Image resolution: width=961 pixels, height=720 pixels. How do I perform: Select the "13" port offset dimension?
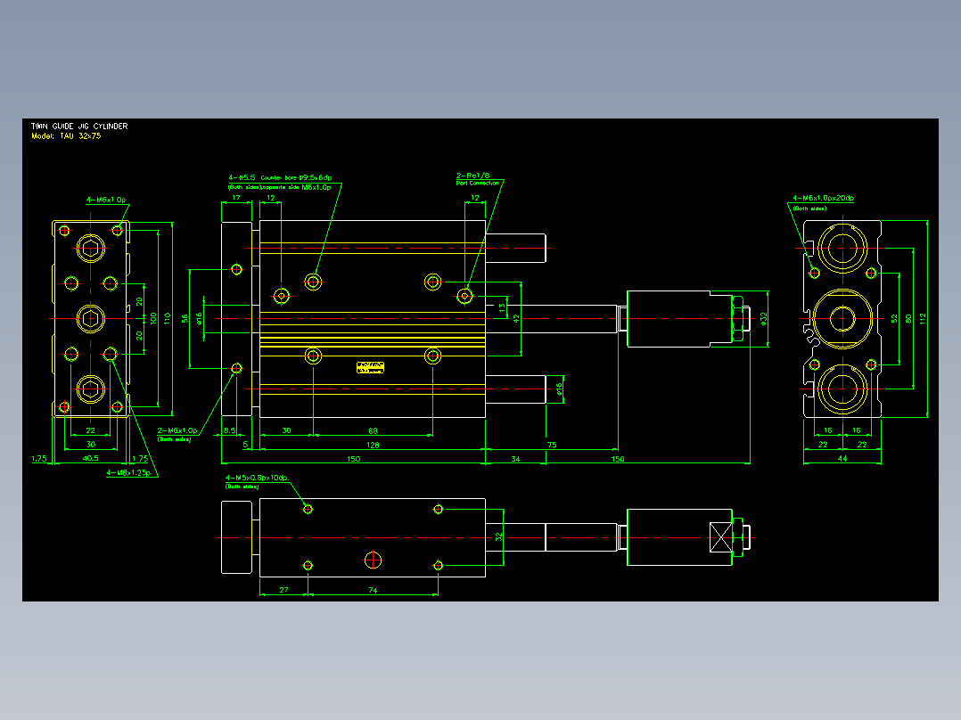[x=503, y=308]
